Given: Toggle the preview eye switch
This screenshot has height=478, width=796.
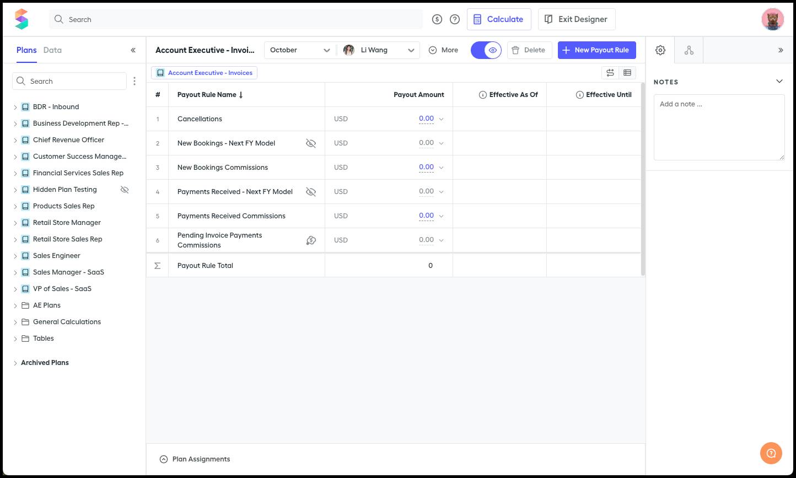Looking at the screenshot, I should pos(486,50).
